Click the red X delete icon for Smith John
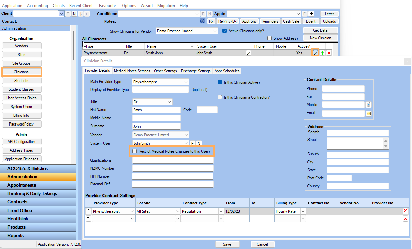This screenshot has height=249, width=412. point(329,53)
